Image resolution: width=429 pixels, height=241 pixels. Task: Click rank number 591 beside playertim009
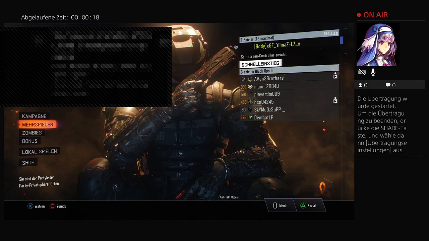pos(244,95)
